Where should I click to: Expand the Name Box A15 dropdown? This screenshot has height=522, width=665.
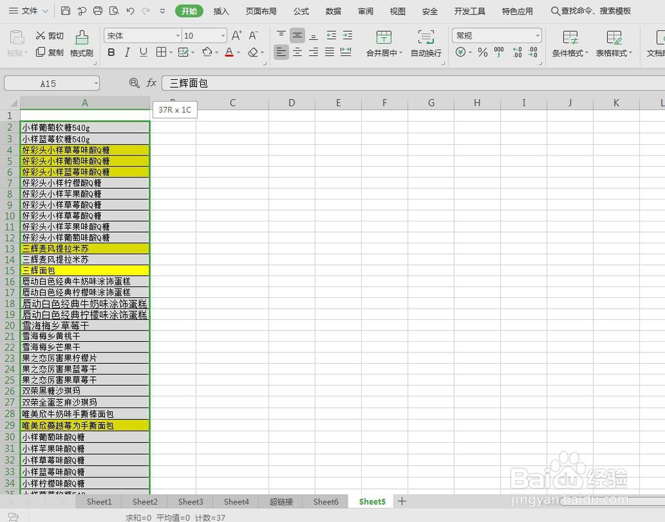(x=96, y=84)
